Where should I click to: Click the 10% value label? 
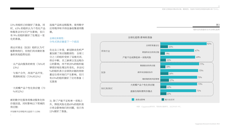coord(168,67)
